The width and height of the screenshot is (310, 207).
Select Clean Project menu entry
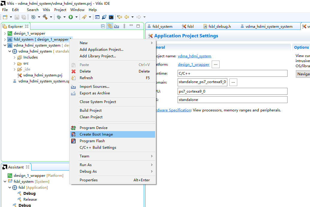click(113, 117)
